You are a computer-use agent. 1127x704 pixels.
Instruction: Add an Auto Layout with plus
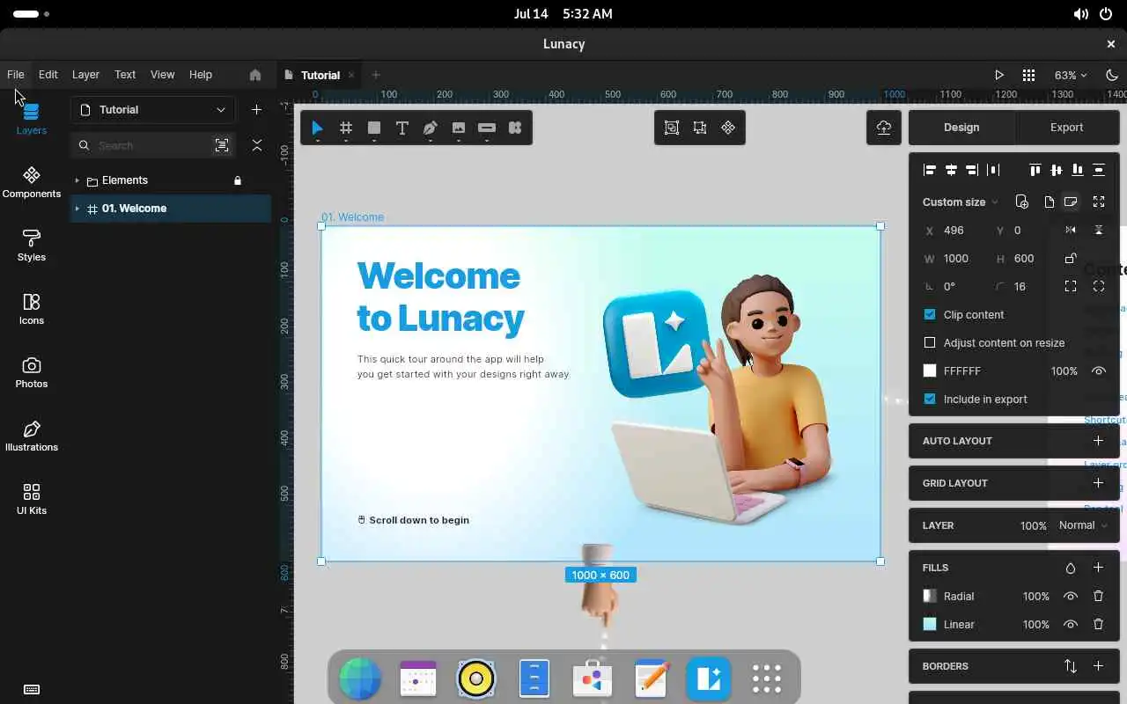point(1098,441)
